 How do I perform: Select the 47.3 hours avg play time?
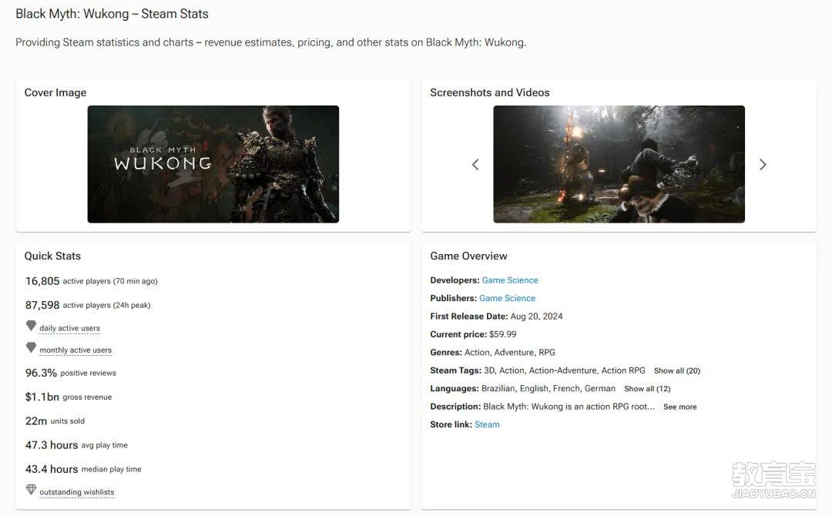76,445
